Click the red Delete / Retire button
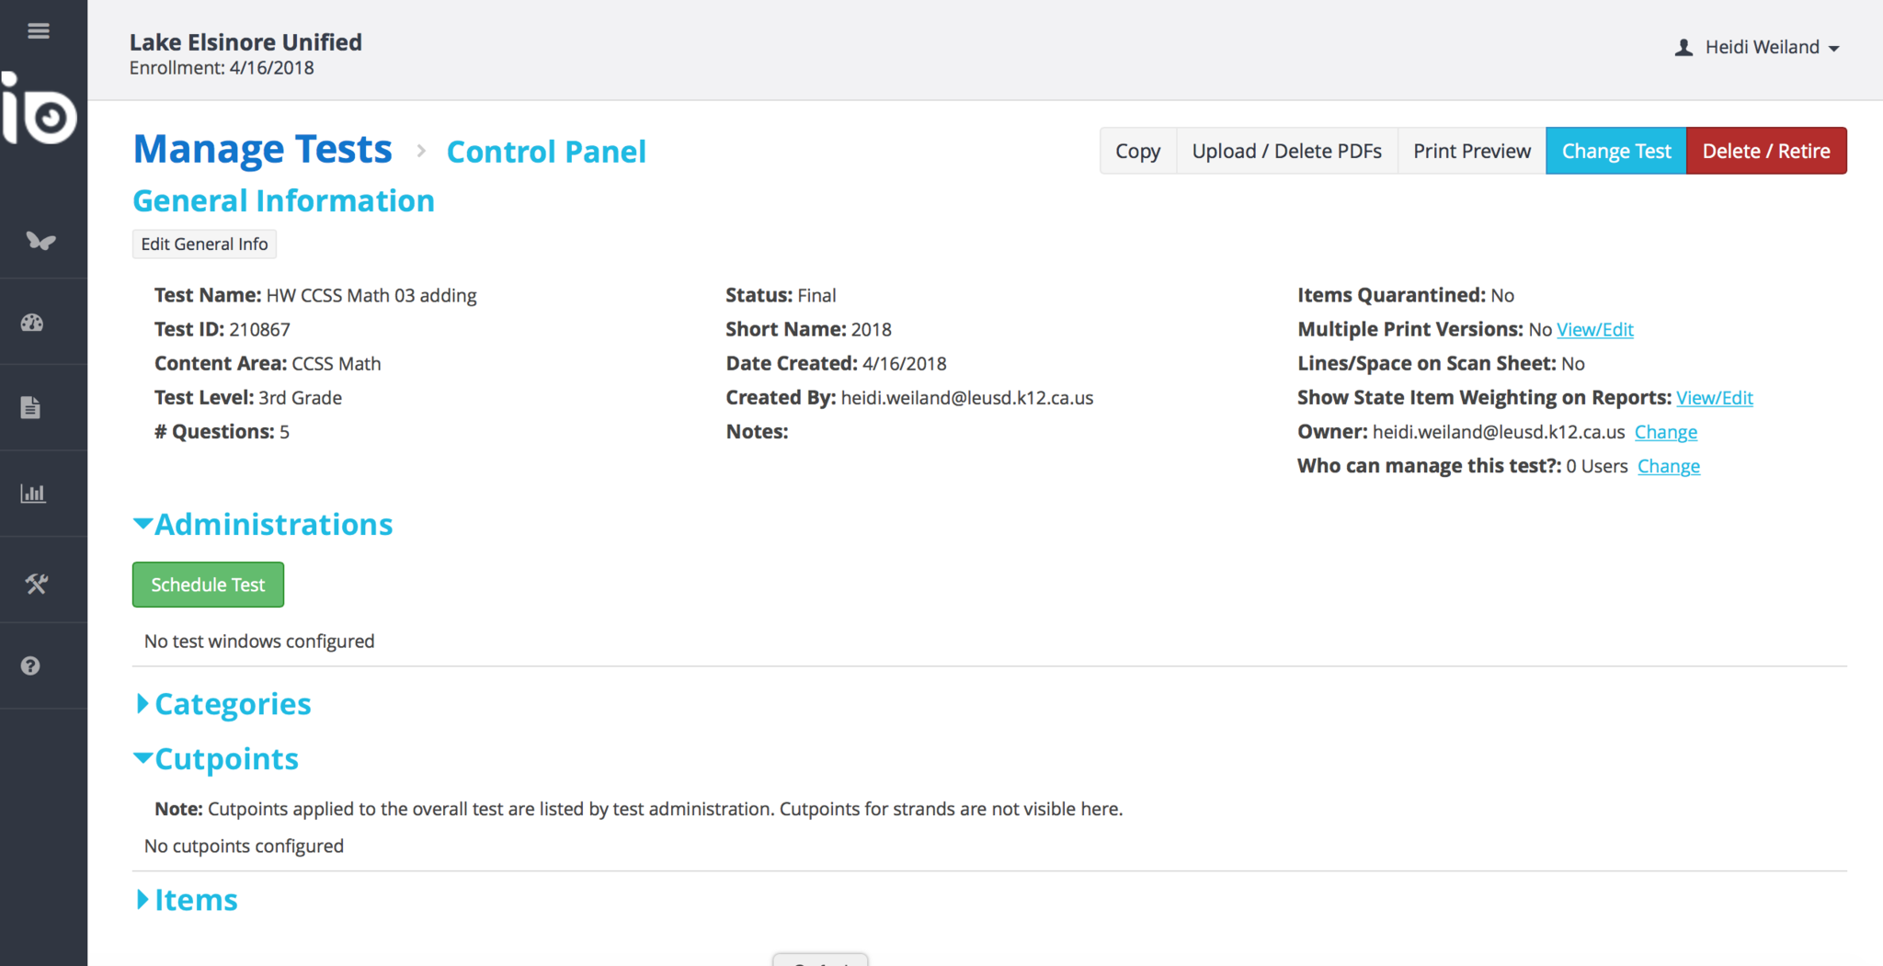The image size is (1883, 966). (x=1765, y=151)
